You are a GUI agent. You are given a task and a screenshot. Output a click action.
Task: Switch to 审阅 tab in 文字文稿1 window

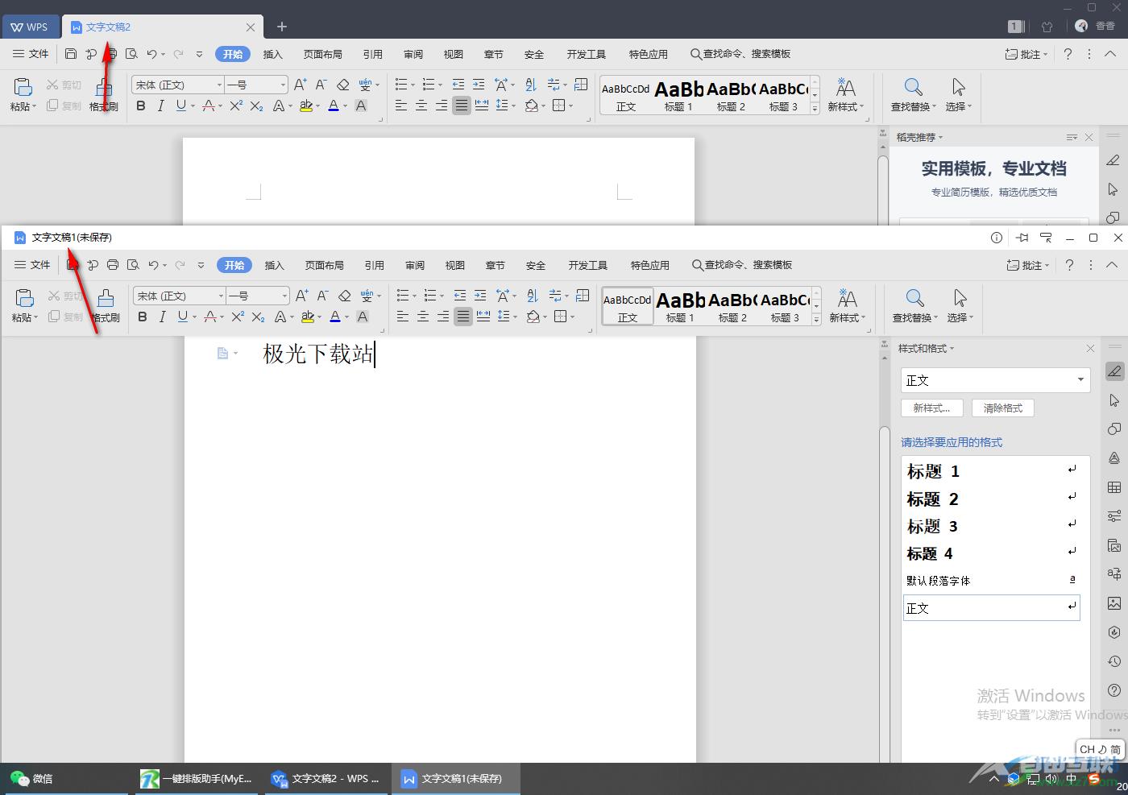pos(415,265)
